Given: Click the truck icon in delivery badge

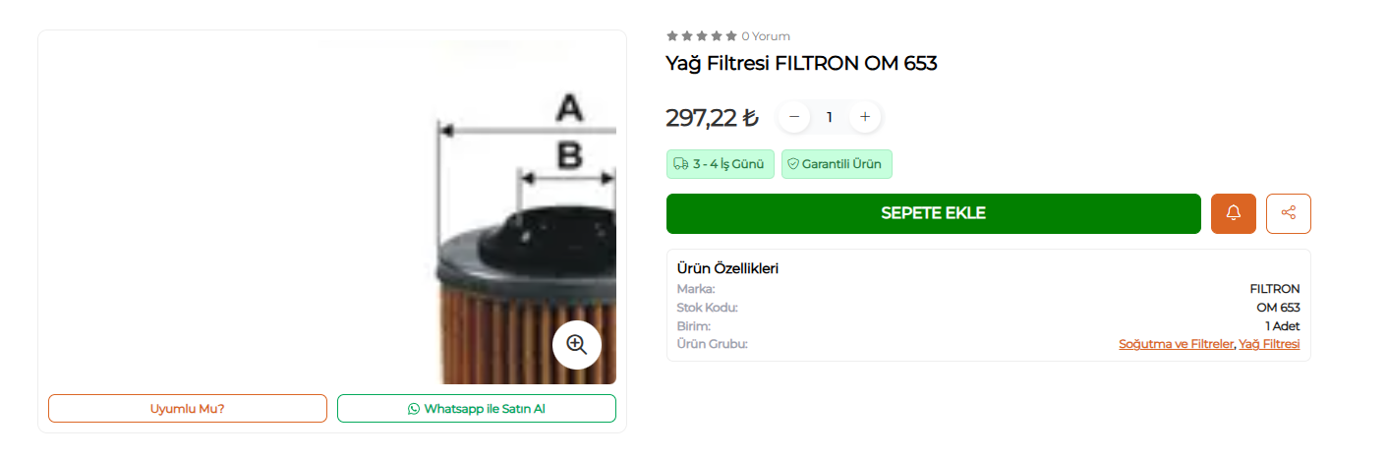Looking at the screenshot, I should (x=680, y=164).
